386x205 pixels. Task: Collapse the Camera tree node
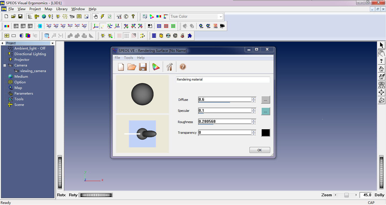pos(5,65)
